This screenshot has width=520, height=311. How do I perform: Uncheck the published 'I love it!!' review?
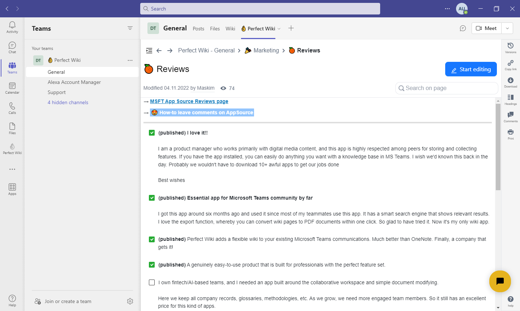click(151, 133)
